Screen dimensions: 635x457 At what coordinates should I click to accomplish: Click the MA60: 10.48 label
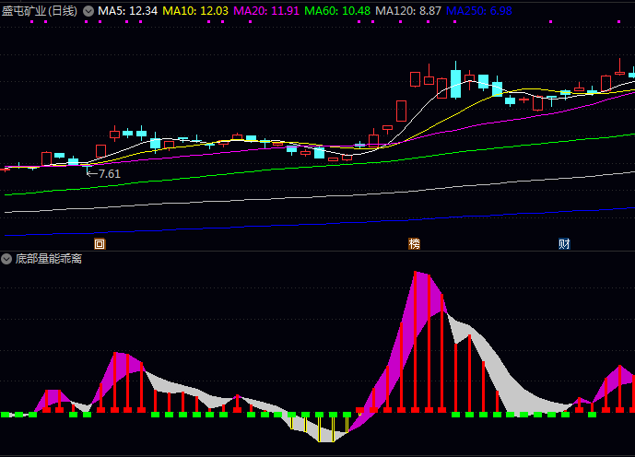(x=337, y=11)
